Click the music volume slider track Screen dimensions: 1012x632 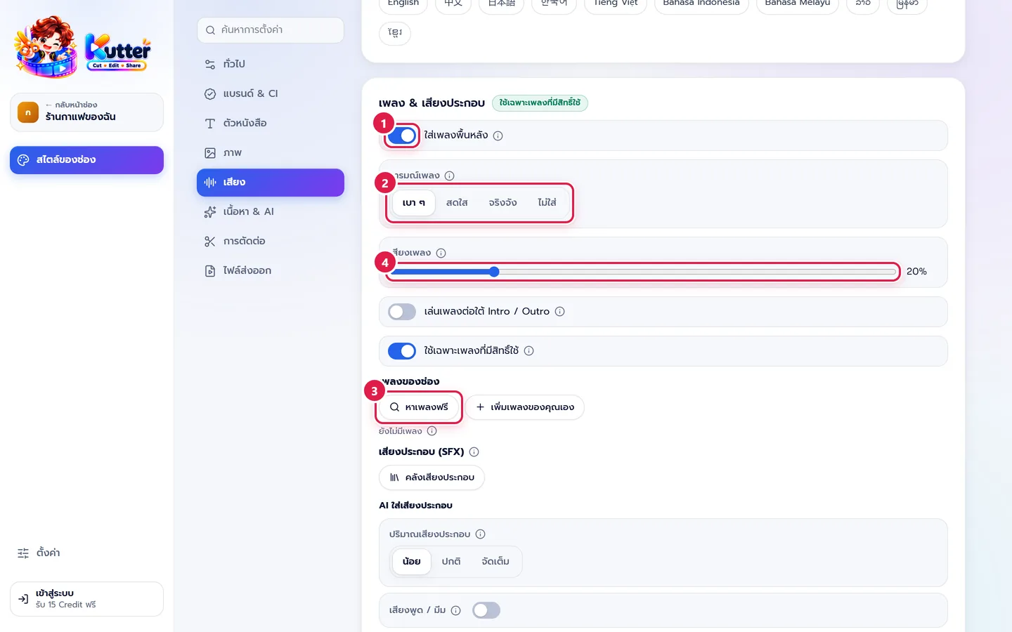(644, 272)
